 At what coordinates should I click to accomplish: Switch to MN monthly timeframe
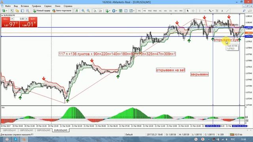click(181, 11)
